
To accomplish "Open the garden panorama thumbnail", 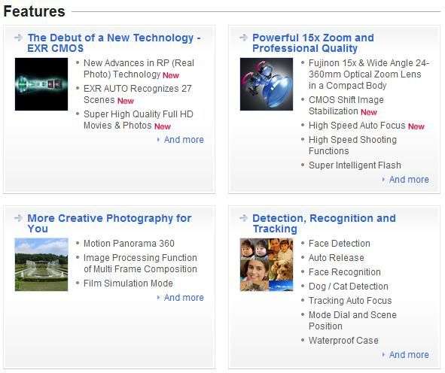I will [x=41, y=265].
